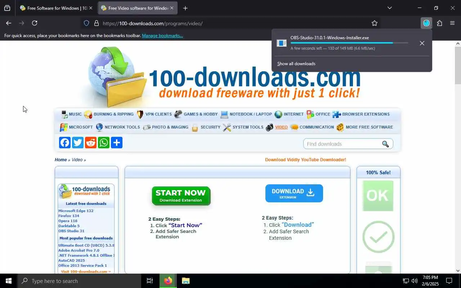Go to Home in the breadcrumb
The height and width of the screenshot is (288, 461).
coord(61,160)
